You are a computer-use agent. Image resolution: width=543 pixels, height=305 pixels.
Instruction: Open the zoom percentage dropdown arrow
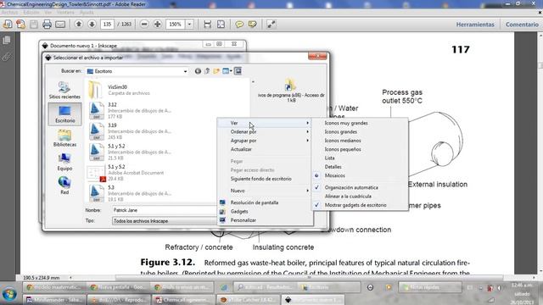[x=189, y=25]
